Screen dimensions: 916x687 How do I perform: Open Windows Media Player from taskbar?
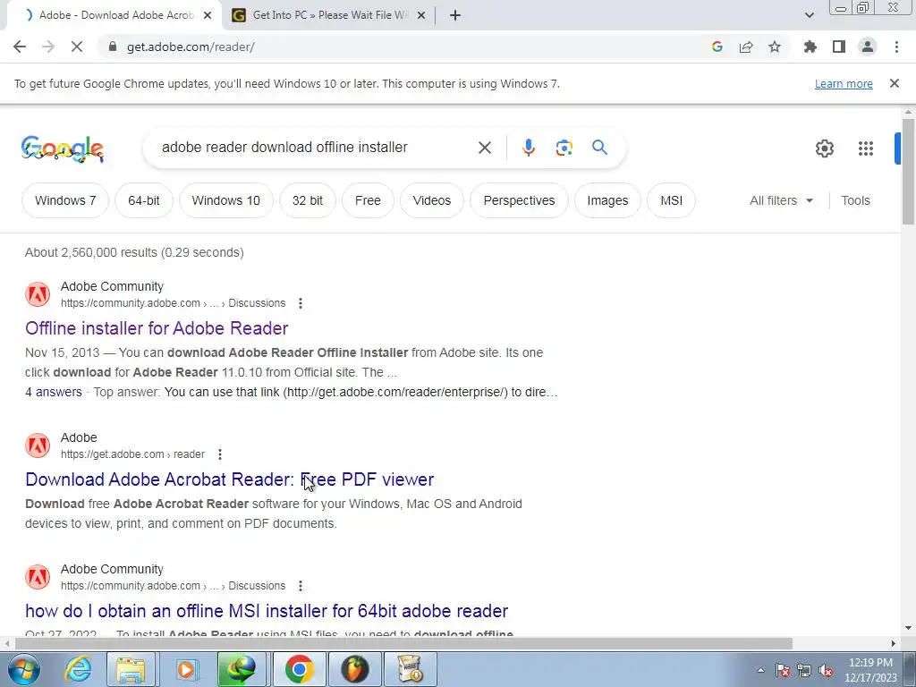(186, 669)
